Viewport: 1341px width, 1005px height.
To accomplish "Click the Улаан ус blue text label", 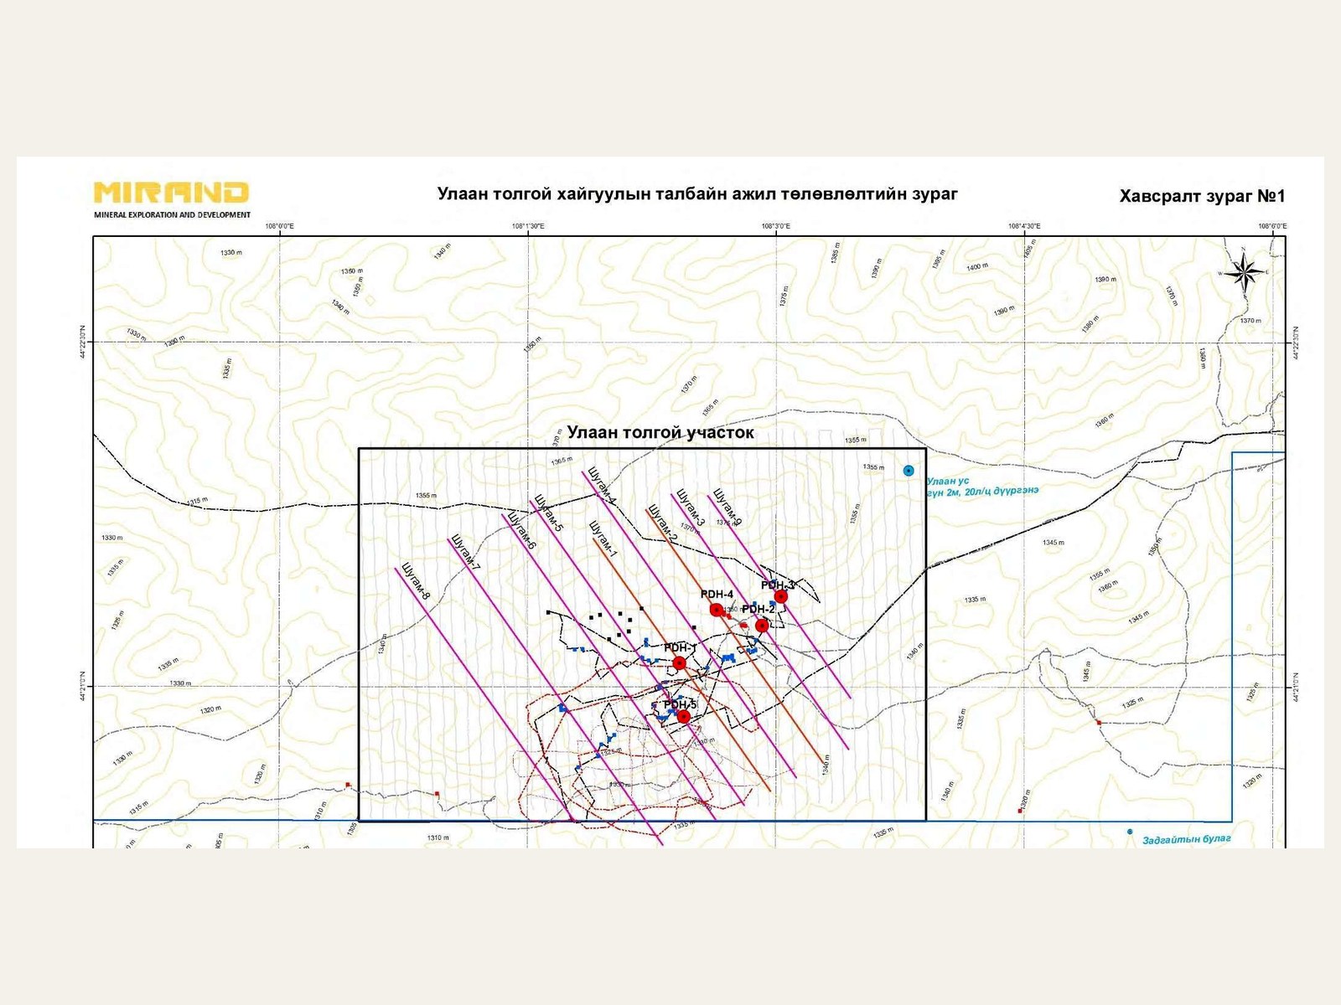I will tap(948, 482).
